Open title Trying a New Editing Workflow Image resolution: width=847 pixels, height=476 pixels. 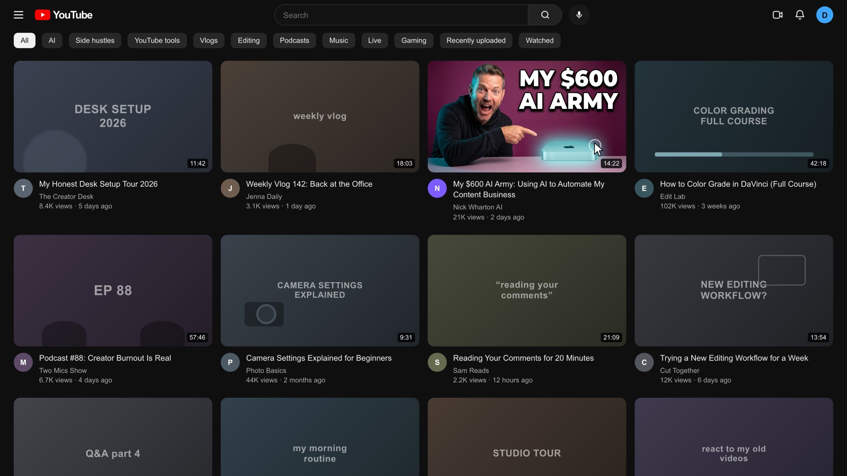[x=734, y=358]
